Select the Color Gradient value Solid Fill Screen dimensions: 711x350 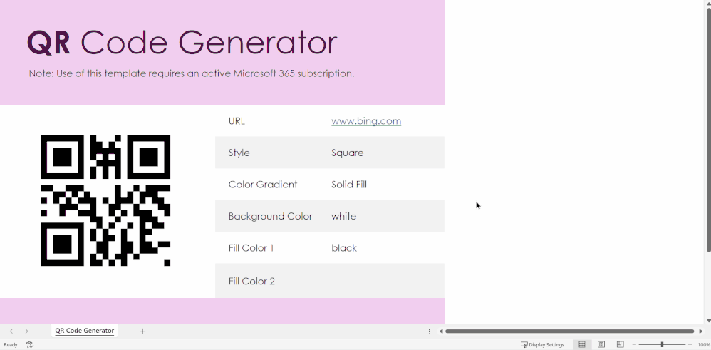[349, 185]
